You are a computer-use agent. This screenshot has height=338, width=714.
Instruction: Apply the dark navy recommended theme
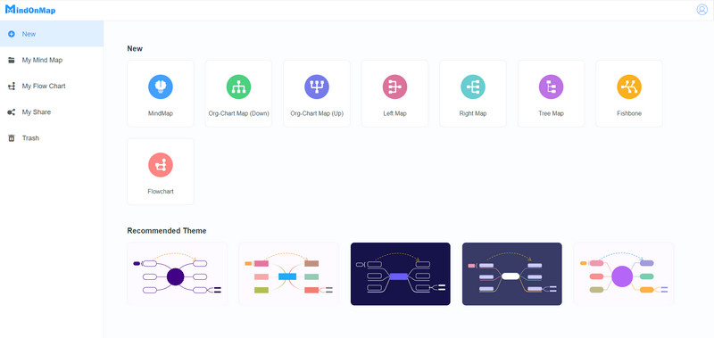pos(400,274)
